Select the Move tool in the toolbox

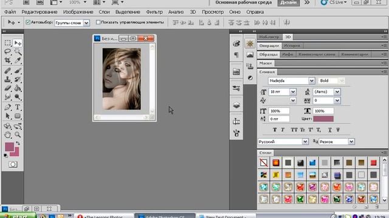[x=18, y=43]
